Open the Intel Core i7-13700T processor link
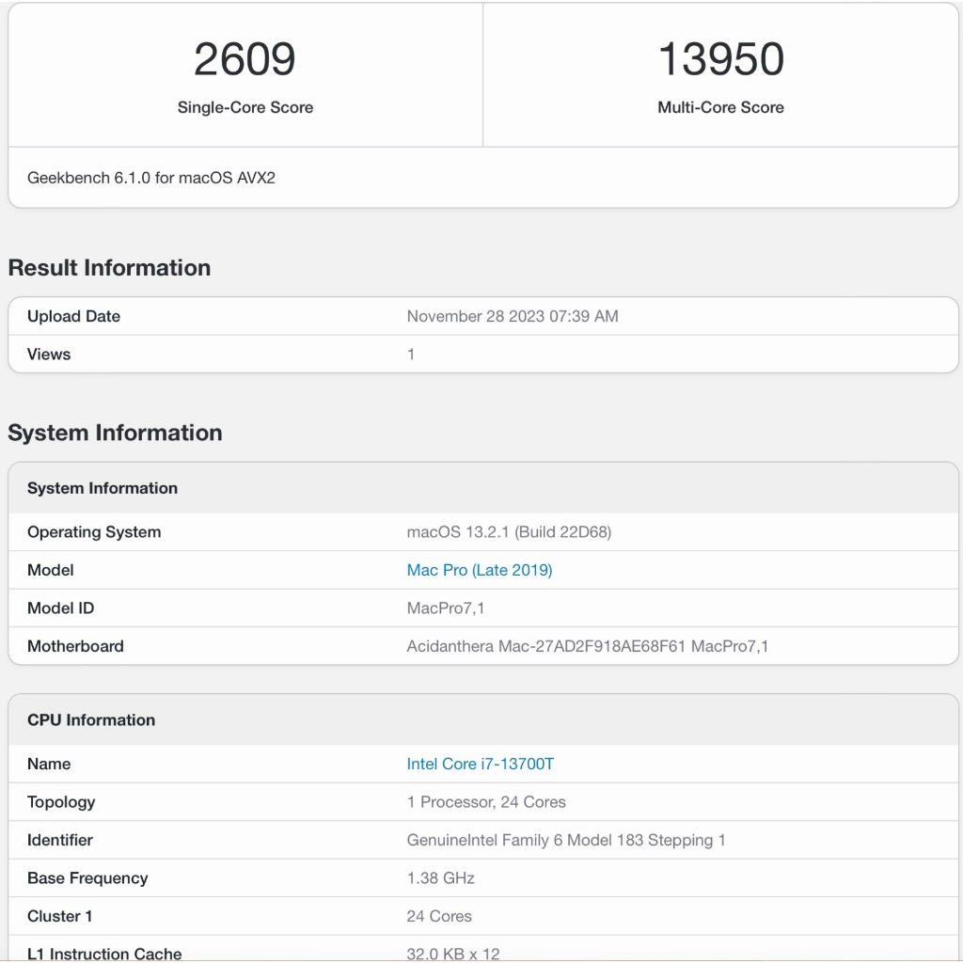This screenshot has width=963, height=963. (x=480, y=764)
